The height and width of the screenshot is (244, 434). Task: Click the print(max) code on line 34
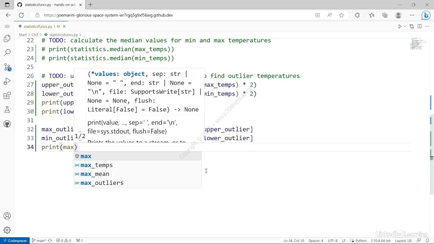point(59,147)
